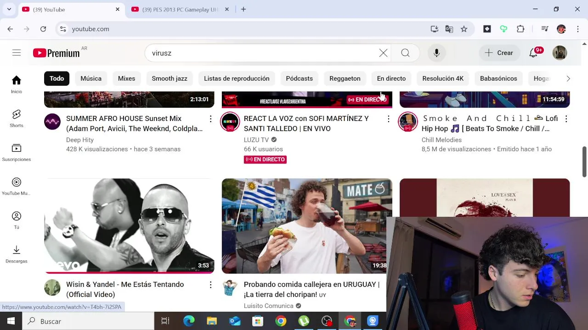588x330 pixels.
Task: Open REACT LA VOZ con SOFI MARTÍNEZ title
Action: point(306,123)
